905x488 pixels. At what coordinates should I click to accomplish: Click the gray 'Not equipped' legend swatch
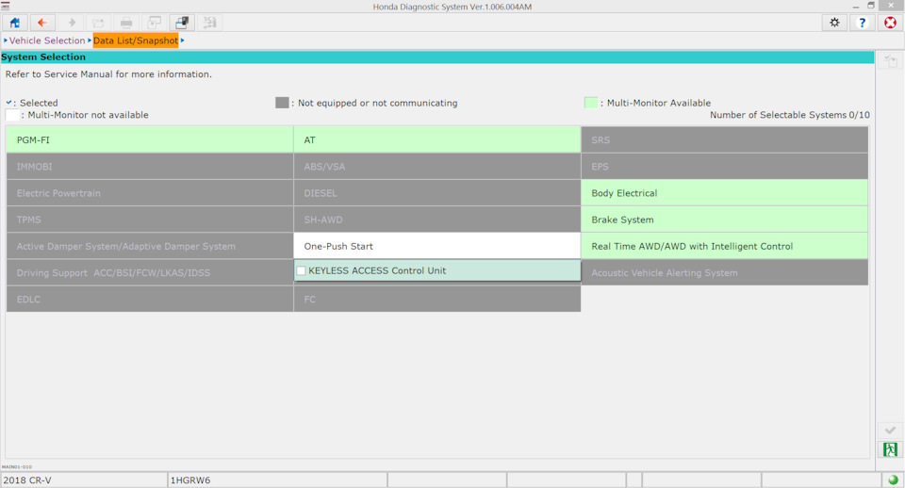click(282, 103)
